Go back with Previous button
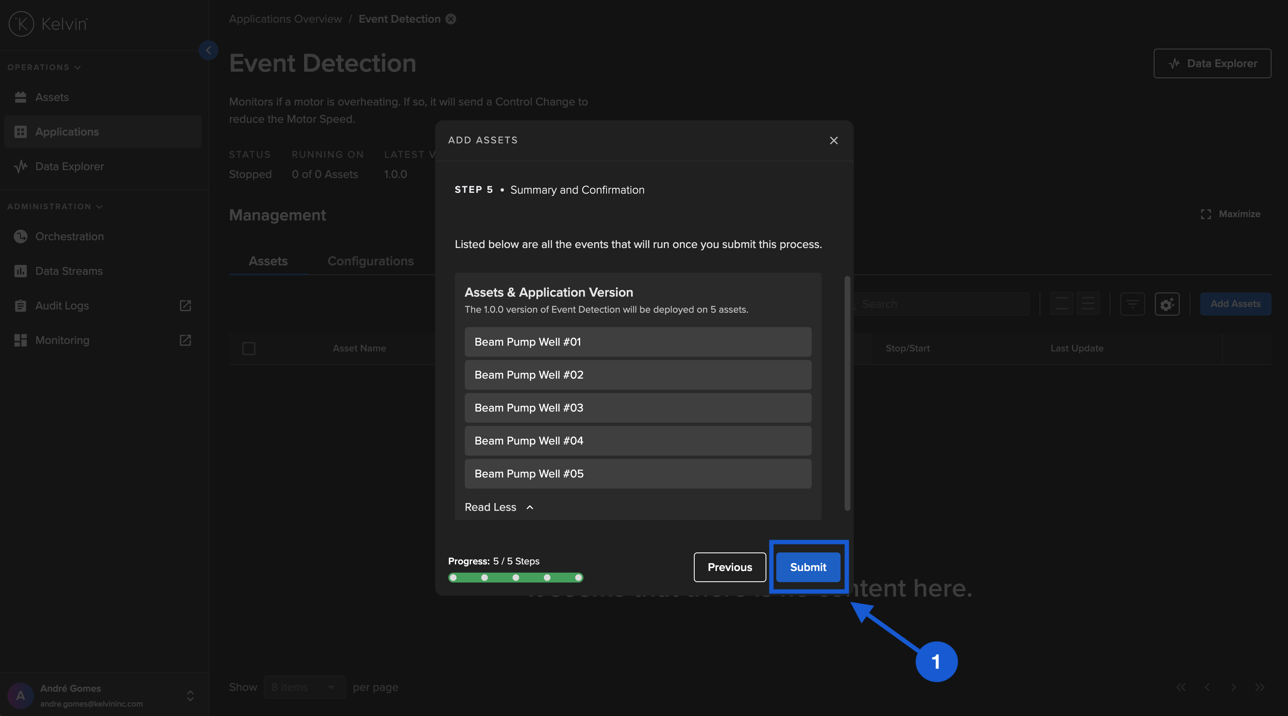1288x716 pixels. (730, 567)
